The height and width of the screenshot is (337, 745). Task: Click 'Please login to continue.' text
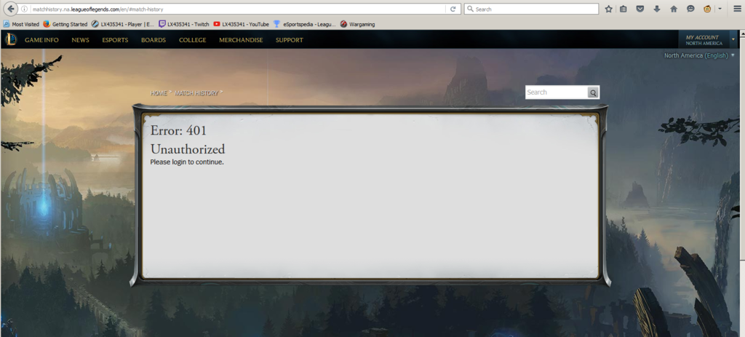pyautogui.click(x=187, y=162)
